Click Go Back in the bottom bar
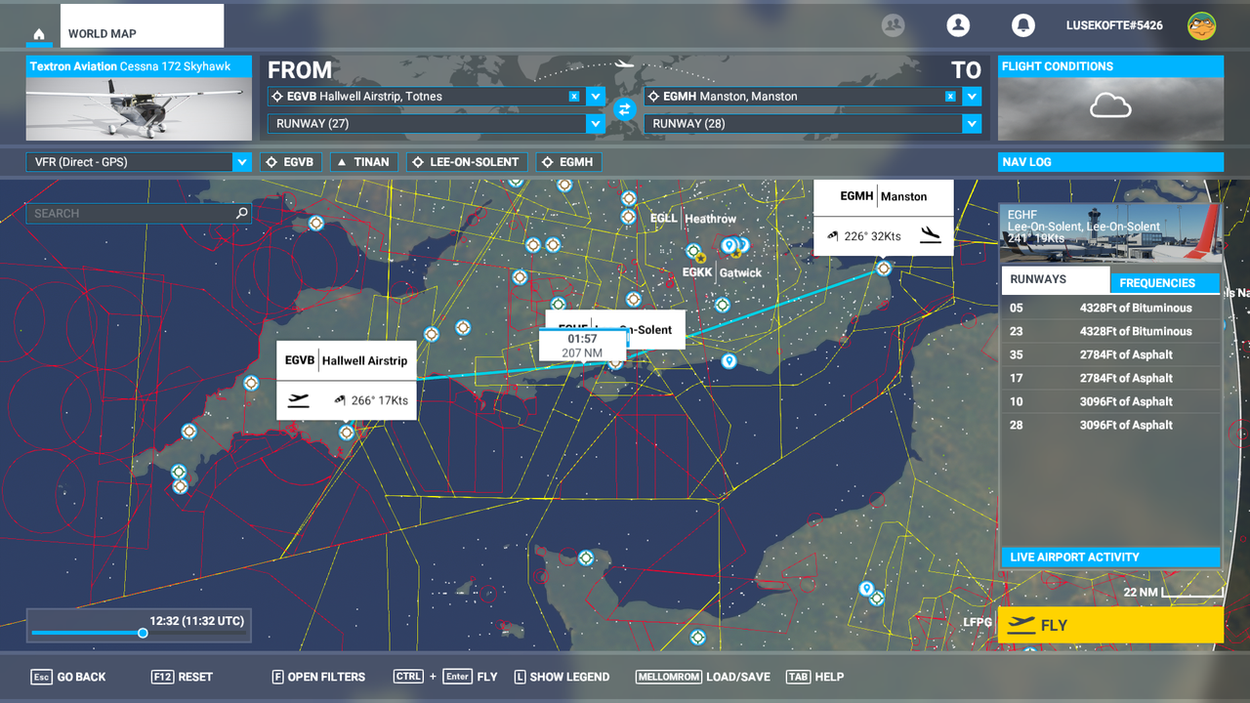Viewport: 1250px width, 703px height. tap(68, 677)
